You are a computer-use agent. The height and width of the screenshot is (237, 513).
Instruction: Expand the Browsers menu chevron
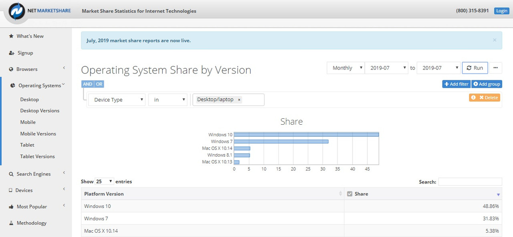(x=64, y=68)
